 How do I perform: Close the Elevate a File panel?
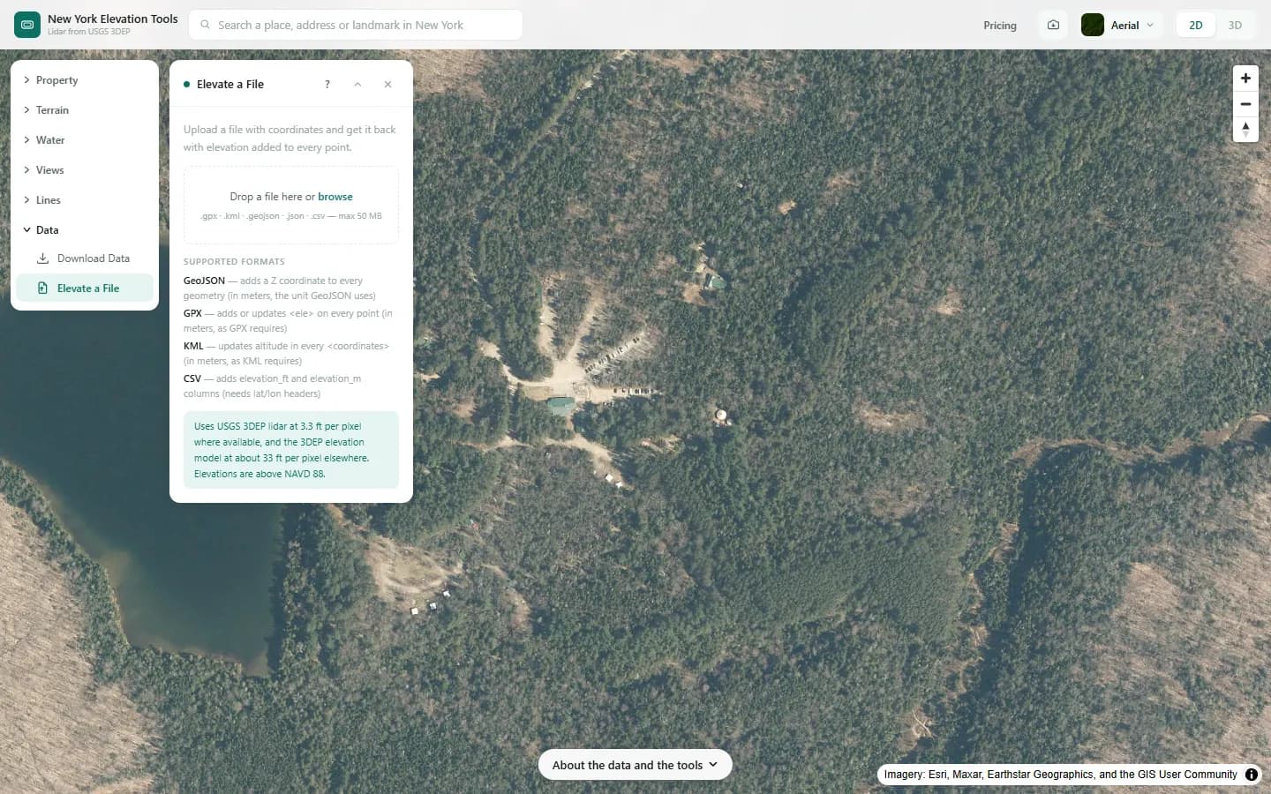pyautogui.click(x=387, y=85)
